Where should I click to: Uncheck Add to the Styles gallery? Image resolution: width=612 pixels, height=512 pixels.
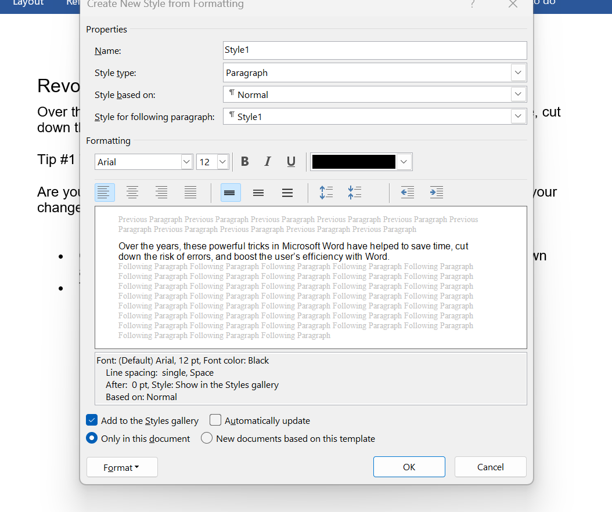coord(92,420)
